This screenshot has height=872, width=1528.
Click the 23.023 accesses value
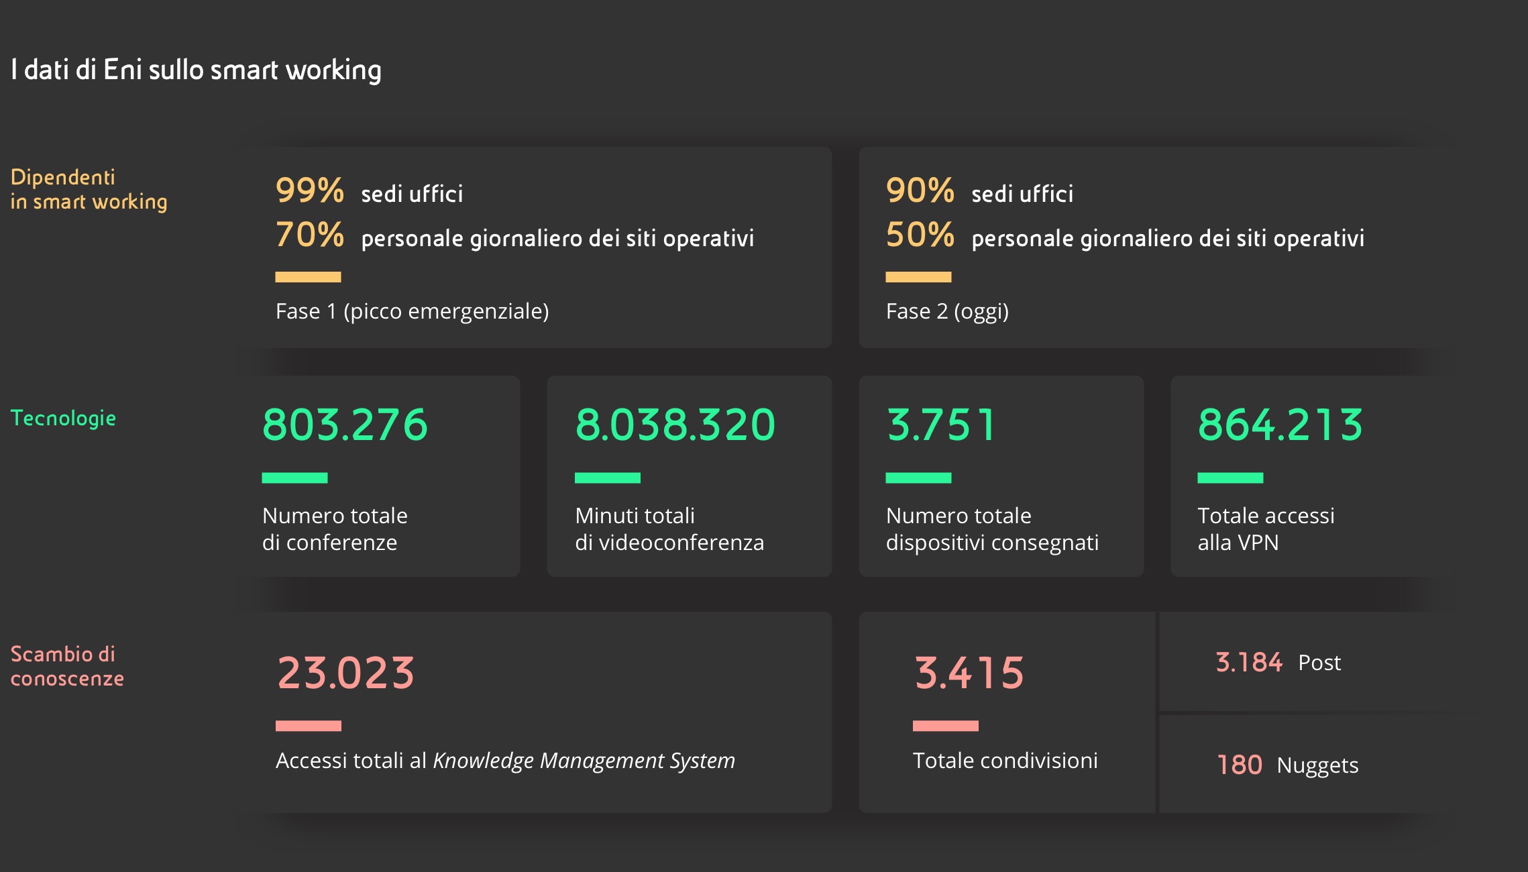(x=345, y=673)
